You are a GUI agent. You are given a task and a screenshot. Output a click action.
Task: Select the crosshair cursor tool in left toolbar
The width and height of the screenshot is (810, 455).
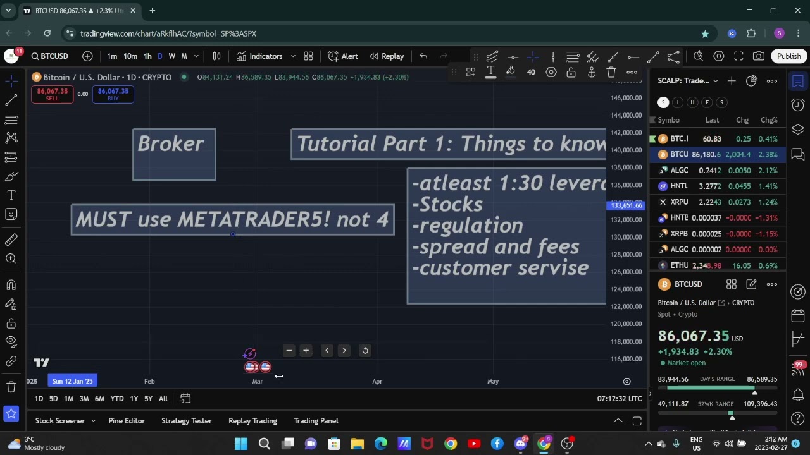pos(11,81)
